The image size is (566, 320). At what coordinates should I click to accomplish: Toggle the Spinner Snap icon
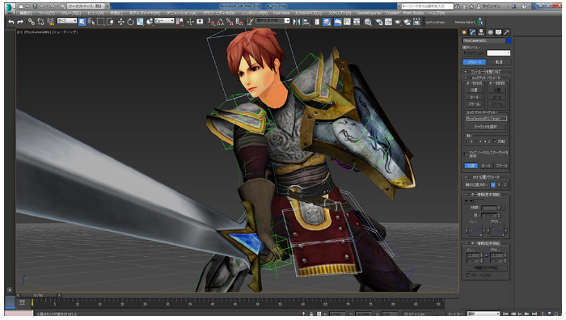[x=239, y=22]
